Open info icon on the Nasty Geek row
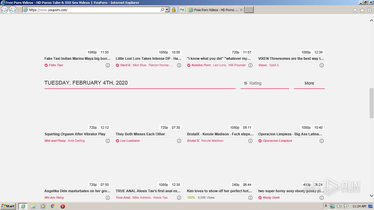The width and height of the screenshot is (374, 210). point(322,198)
